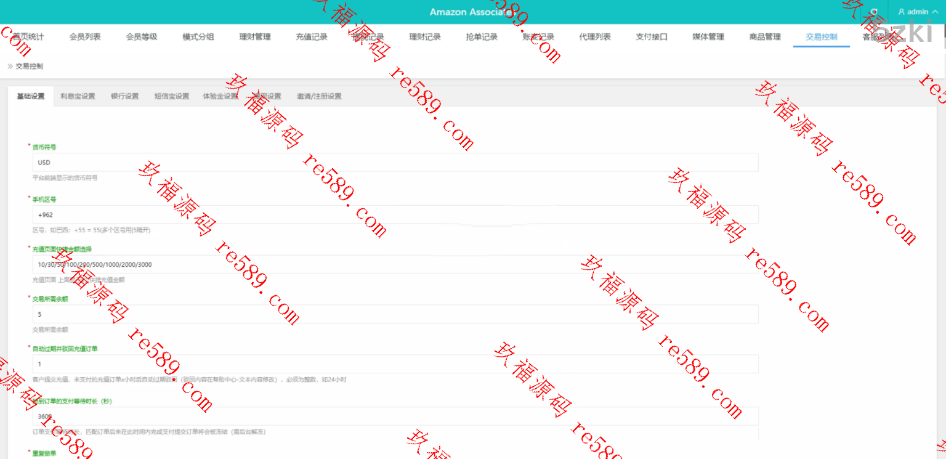
Task: Click the 充值页面快捷金额选择 input field
Action: [x=395, y=264]
